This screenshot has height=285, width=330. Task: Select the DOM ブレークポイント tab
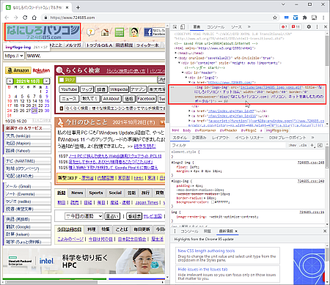coord(287,138)
